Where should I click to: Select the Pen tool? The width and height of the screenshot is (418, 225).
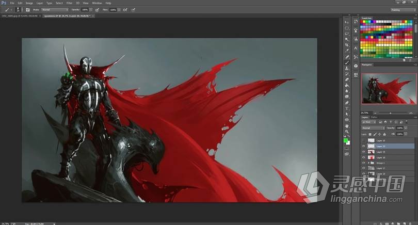coord(347,103)
